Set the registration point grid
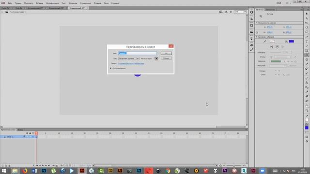This screenshot has height=174, width=310. pos(156,58)
